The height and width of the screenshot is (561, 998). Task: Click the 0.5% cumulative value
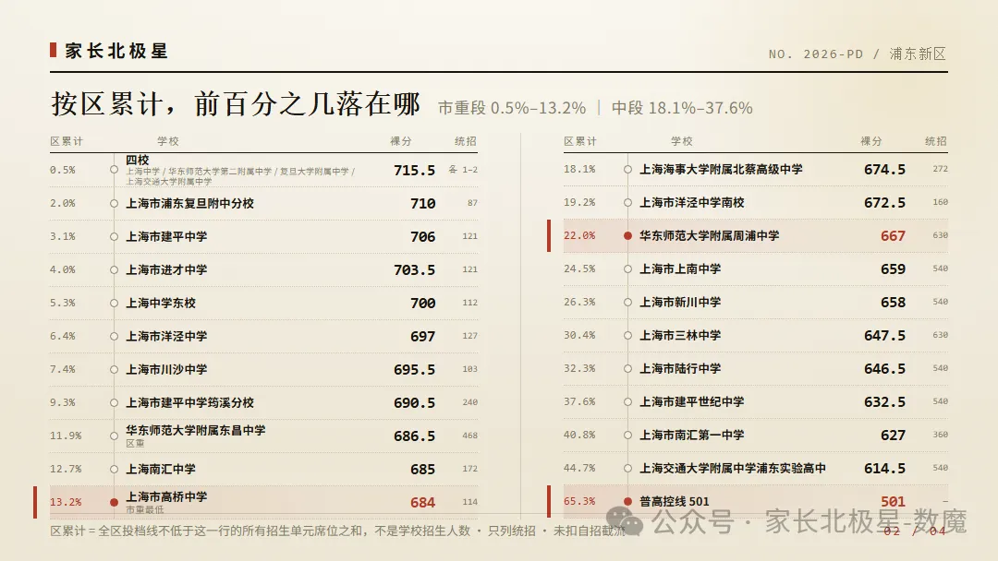click(x=63, y=170)
